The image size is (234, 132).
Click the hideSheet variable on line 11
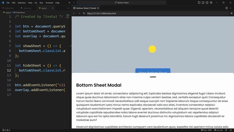pos(32,66)
